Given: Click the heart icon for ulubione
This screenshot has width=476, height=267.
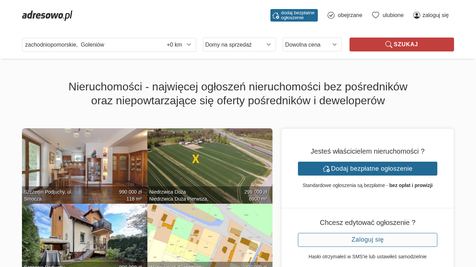Looking at the screenshot, I should [376, 15].
